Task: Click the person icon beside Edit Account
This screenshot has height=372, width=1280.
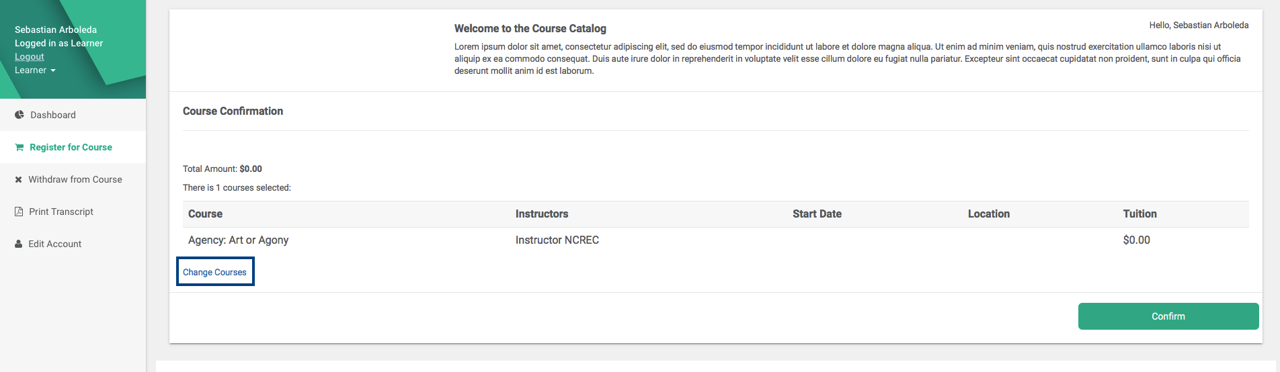Action: tap(19, 244)
